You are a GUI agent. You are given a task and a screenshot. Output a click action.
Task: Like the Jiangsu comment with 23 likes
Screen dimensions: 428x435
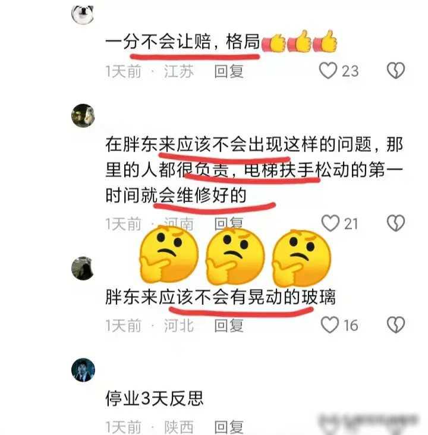coord(328,71)
